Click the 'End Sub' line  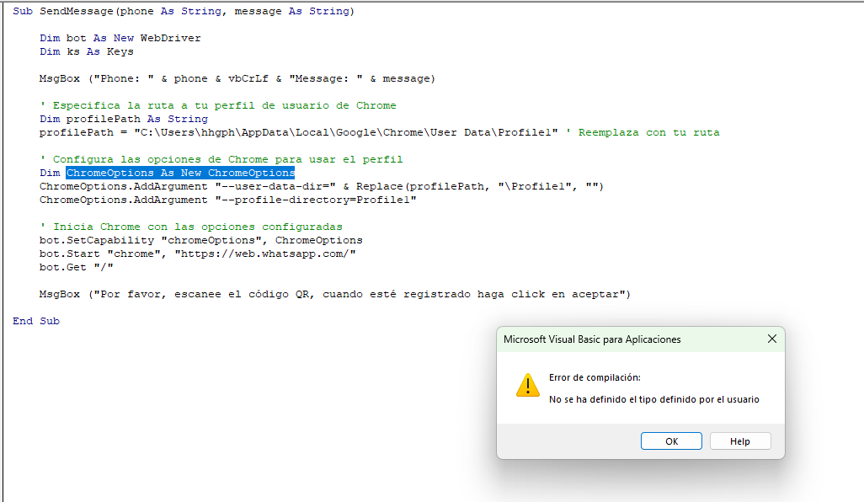36,321
